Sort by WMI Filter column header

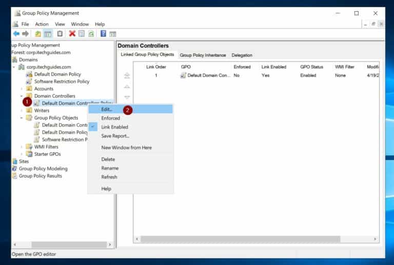click(345, 67)
